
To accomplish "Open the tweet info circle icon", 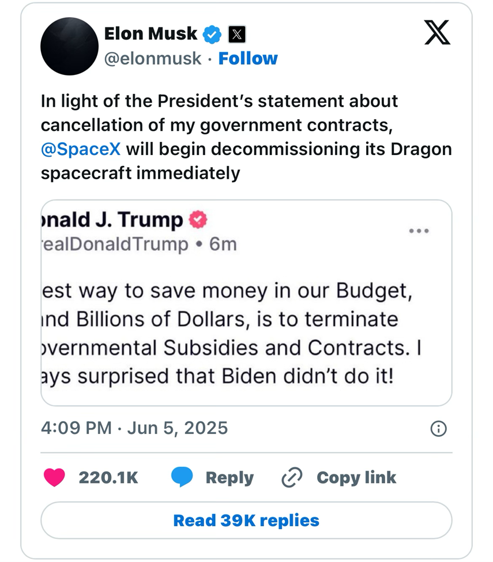I will pos(438,429).
